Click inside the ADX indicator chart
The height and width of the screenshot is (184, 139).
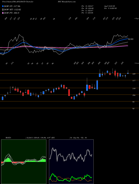click(x=71, y=162)
